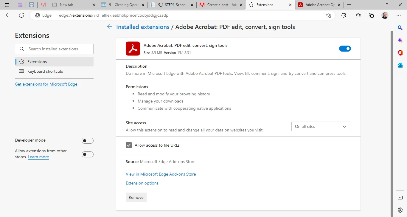407x217 pixels.
Task: Open the tab actions menu icon
Action: point(7,5)
